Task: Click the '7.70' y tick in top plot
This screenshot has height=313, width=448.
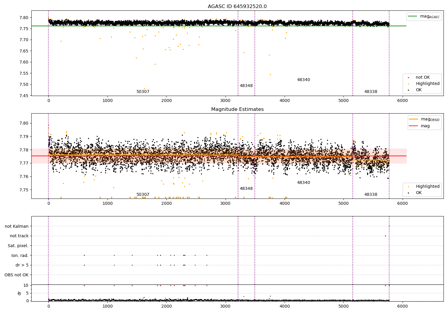Action: click(24, 40)
